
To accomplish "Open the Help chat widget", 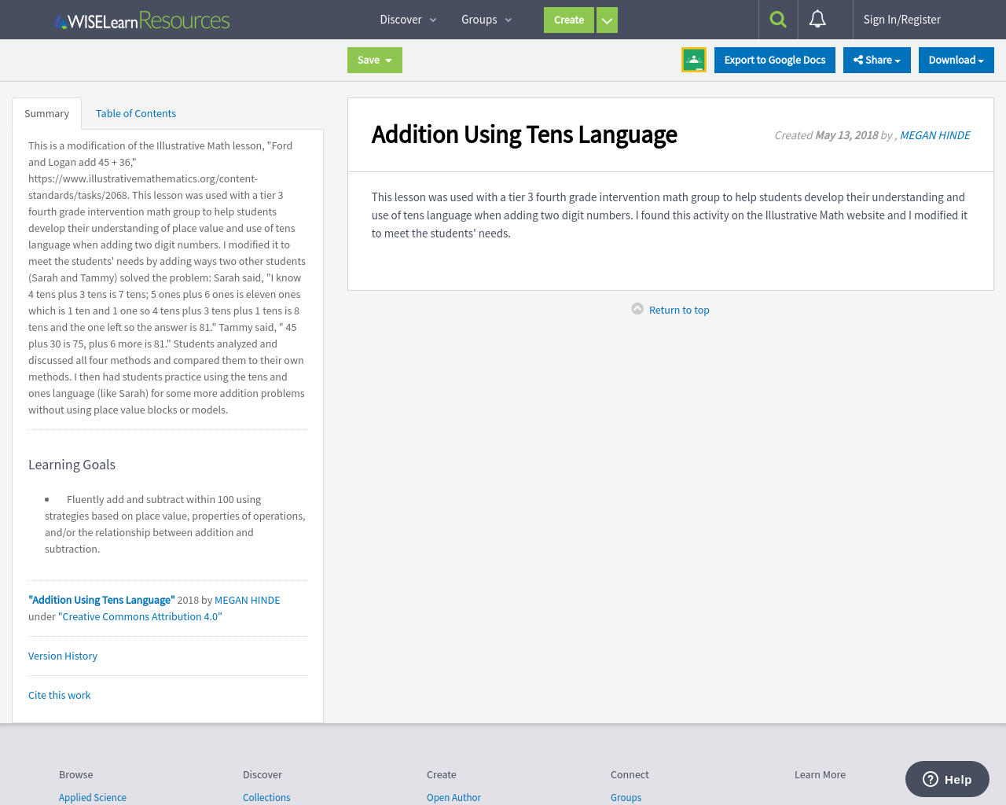I will (x=946, y=779).
